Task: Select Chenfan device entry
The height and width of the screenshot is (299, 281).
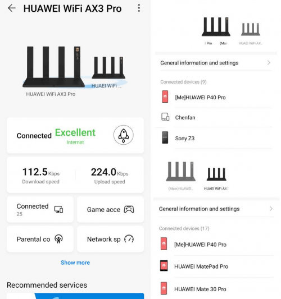Action: tap(216, 117)
